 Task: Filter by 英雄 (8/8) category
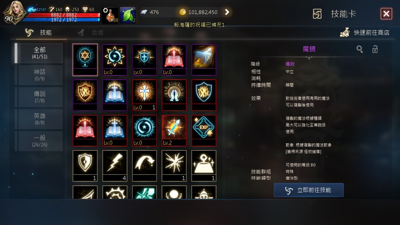40,119
